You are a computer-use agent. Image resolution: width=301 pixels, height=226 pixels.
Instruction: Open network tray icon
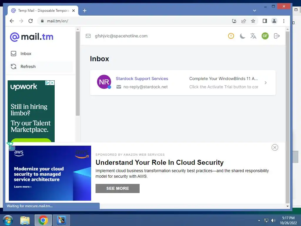pyautogui.click(x=266, y=220)
